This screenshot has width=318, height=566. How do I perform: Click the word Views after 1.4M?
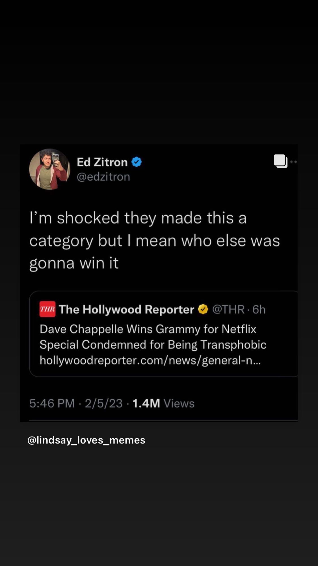(x=179, y=403)
